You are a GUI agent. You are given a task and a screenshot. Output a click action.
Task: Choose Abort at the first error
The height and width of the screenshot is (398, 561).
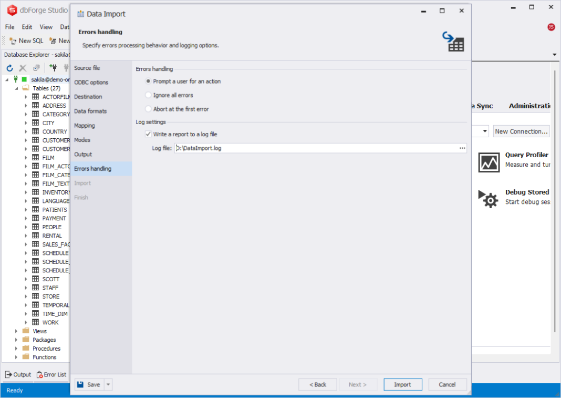click(x=148, y=108)
